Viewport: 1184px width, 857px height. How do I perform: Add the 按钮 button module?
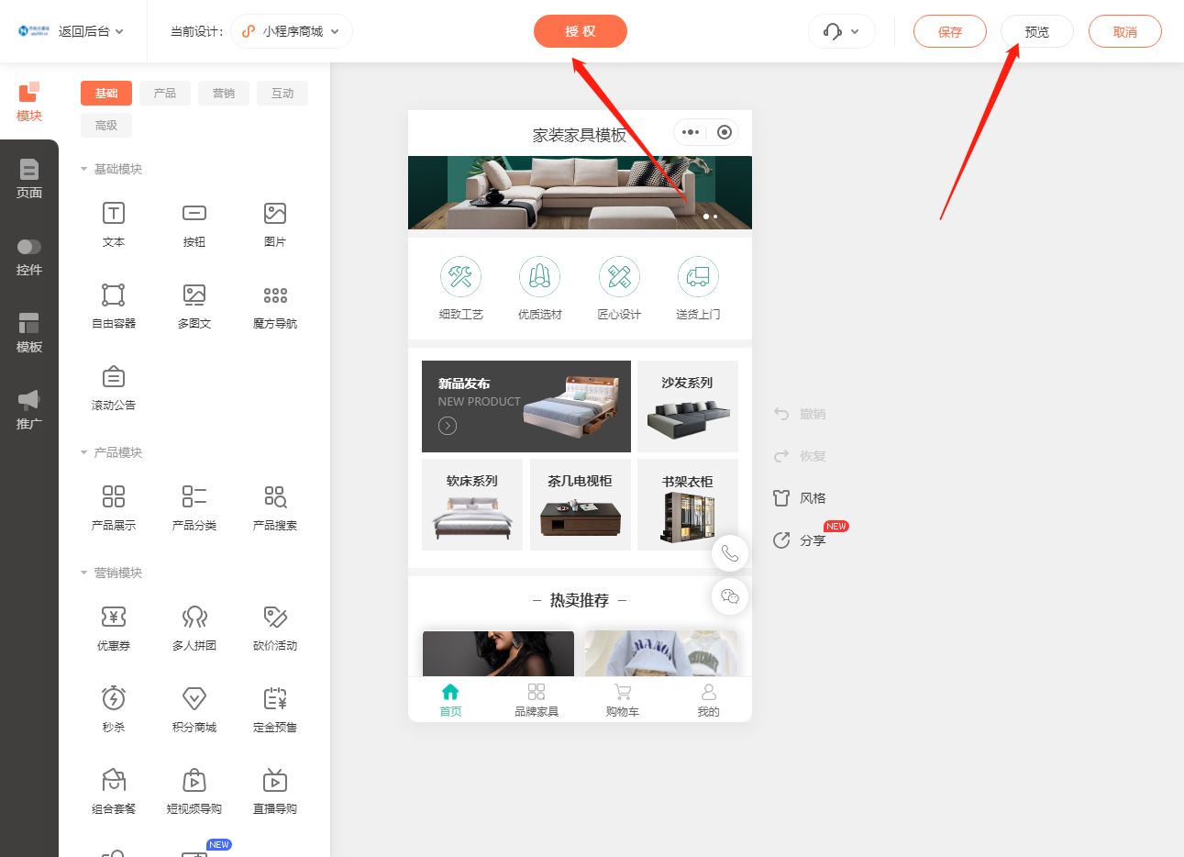[194, 225]
